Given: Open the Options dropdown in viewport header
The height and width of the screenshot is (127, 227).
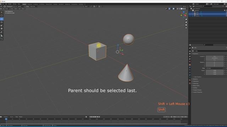Looking at the screenshot, I should click(184, 6).
